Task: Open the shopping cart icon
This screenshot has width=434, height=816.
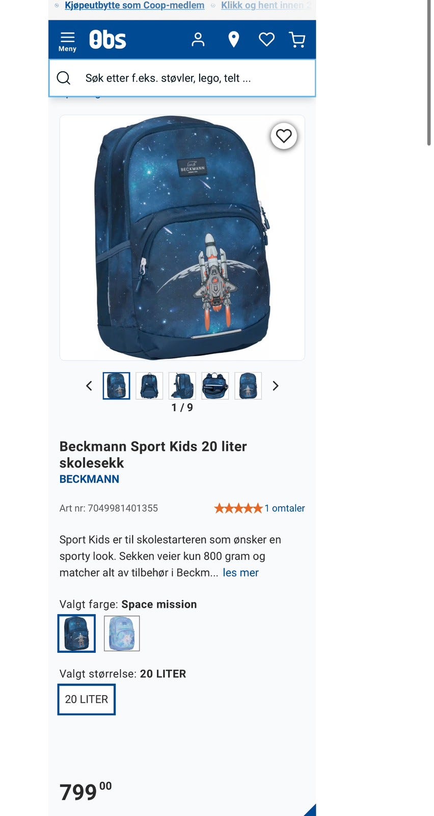Action: [297, 39]
